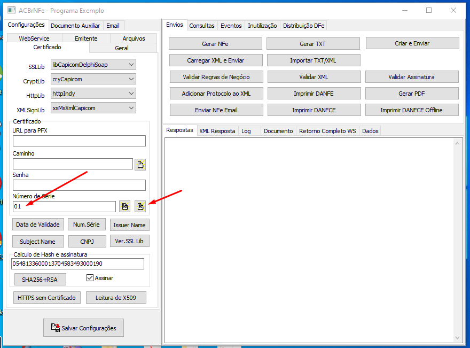470x348 pixels.
Task: Open the Retorno Completo WS tab
Action: (x=327, y=131)
